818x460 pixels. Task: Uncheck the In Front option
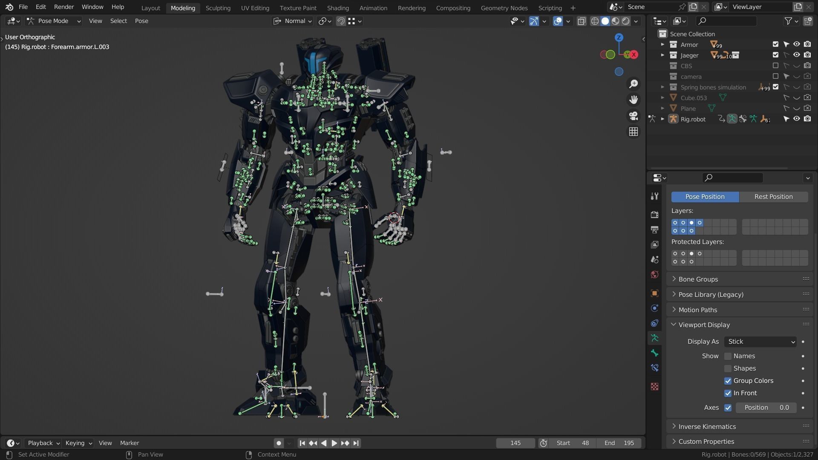[728, 393]
